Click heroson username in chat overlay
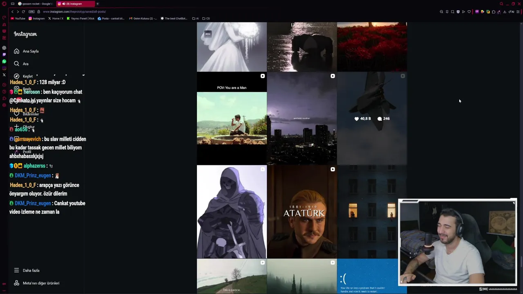The image size is (523, 294). coord(31,92)
